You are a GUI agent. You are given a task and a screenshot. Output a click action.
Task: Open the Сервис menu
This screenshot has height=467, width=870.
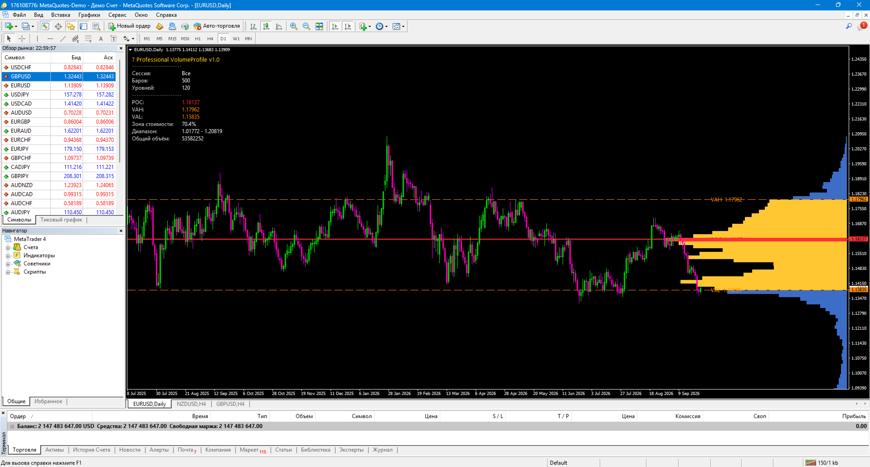117,15
